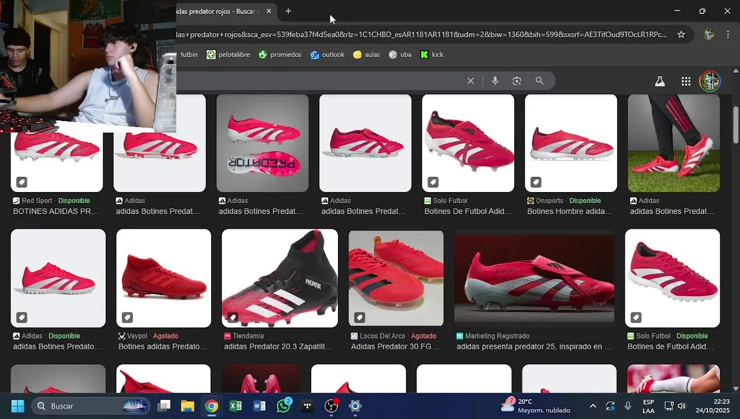Open the pelotalibre bookmark
This screenshot has height=419, width=740.
tap(228, 55)
